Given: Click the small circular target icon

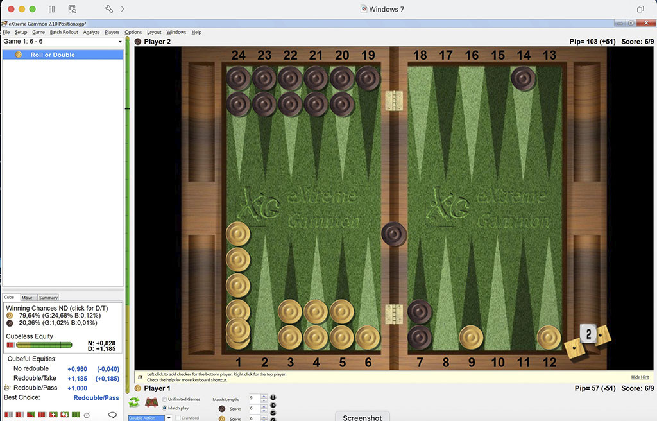Looking at the screenshot, I should (x=87, y=415).
